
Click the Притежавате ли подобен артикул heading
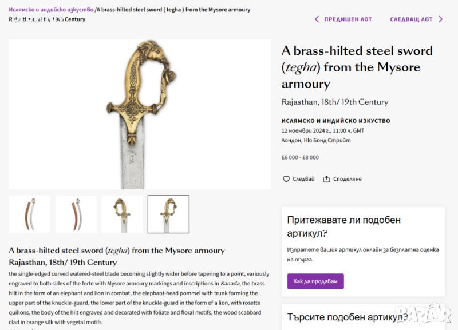coord(343,226)
